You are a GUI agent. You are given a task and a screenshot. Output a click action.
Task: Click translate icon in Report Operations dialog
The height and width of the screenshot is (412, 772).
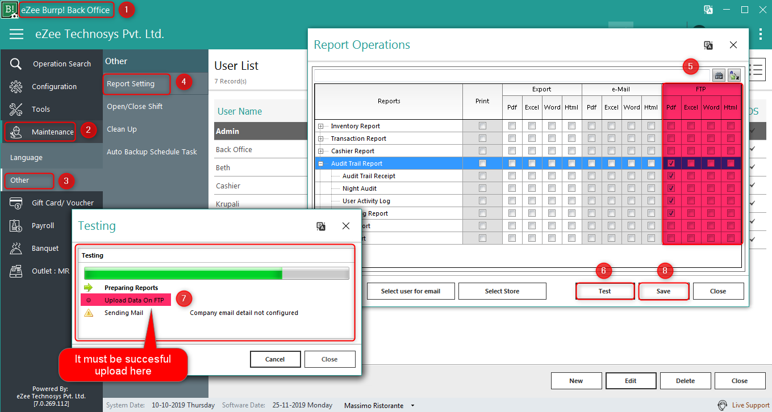coord(708,45)
